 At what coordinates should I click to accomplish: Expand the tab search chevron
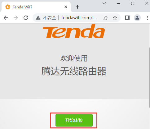pyautogui.click(x=104, y=4)
